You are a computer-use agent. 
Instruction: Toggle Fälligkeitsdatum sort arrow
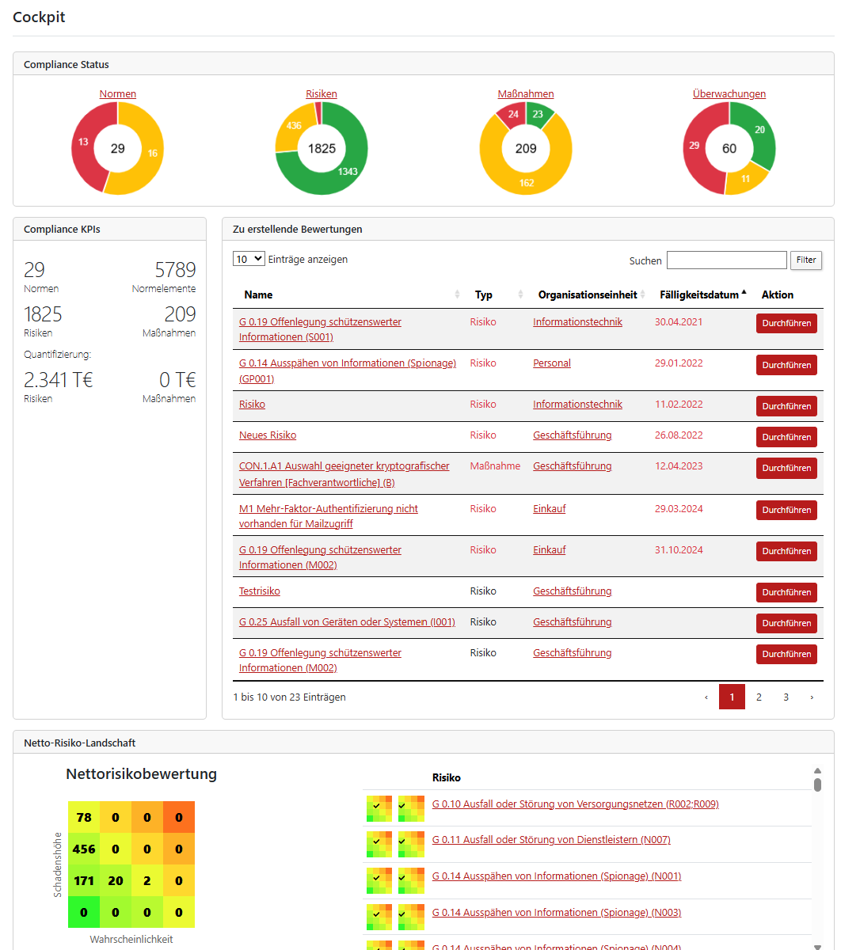coord(744,293)
